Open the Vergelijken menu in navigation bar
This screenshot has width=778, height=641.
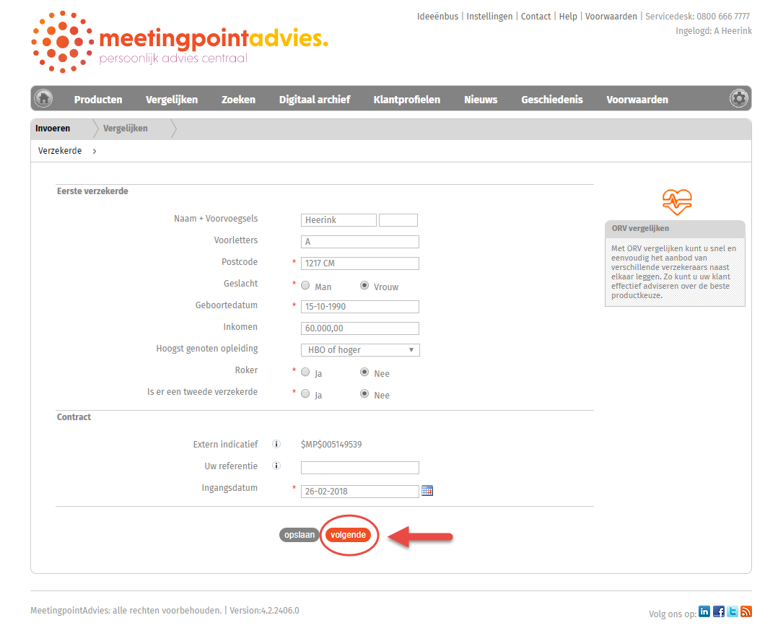pyautogui.click(x=172, y=100)
